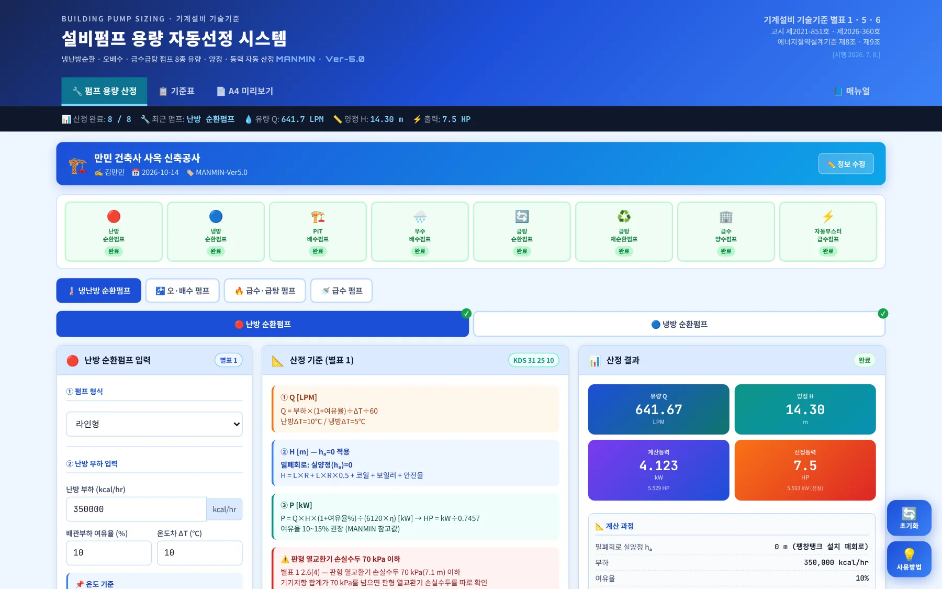Switch to the 난방 순환펌프 sub-tab

[x=263, y=324]
